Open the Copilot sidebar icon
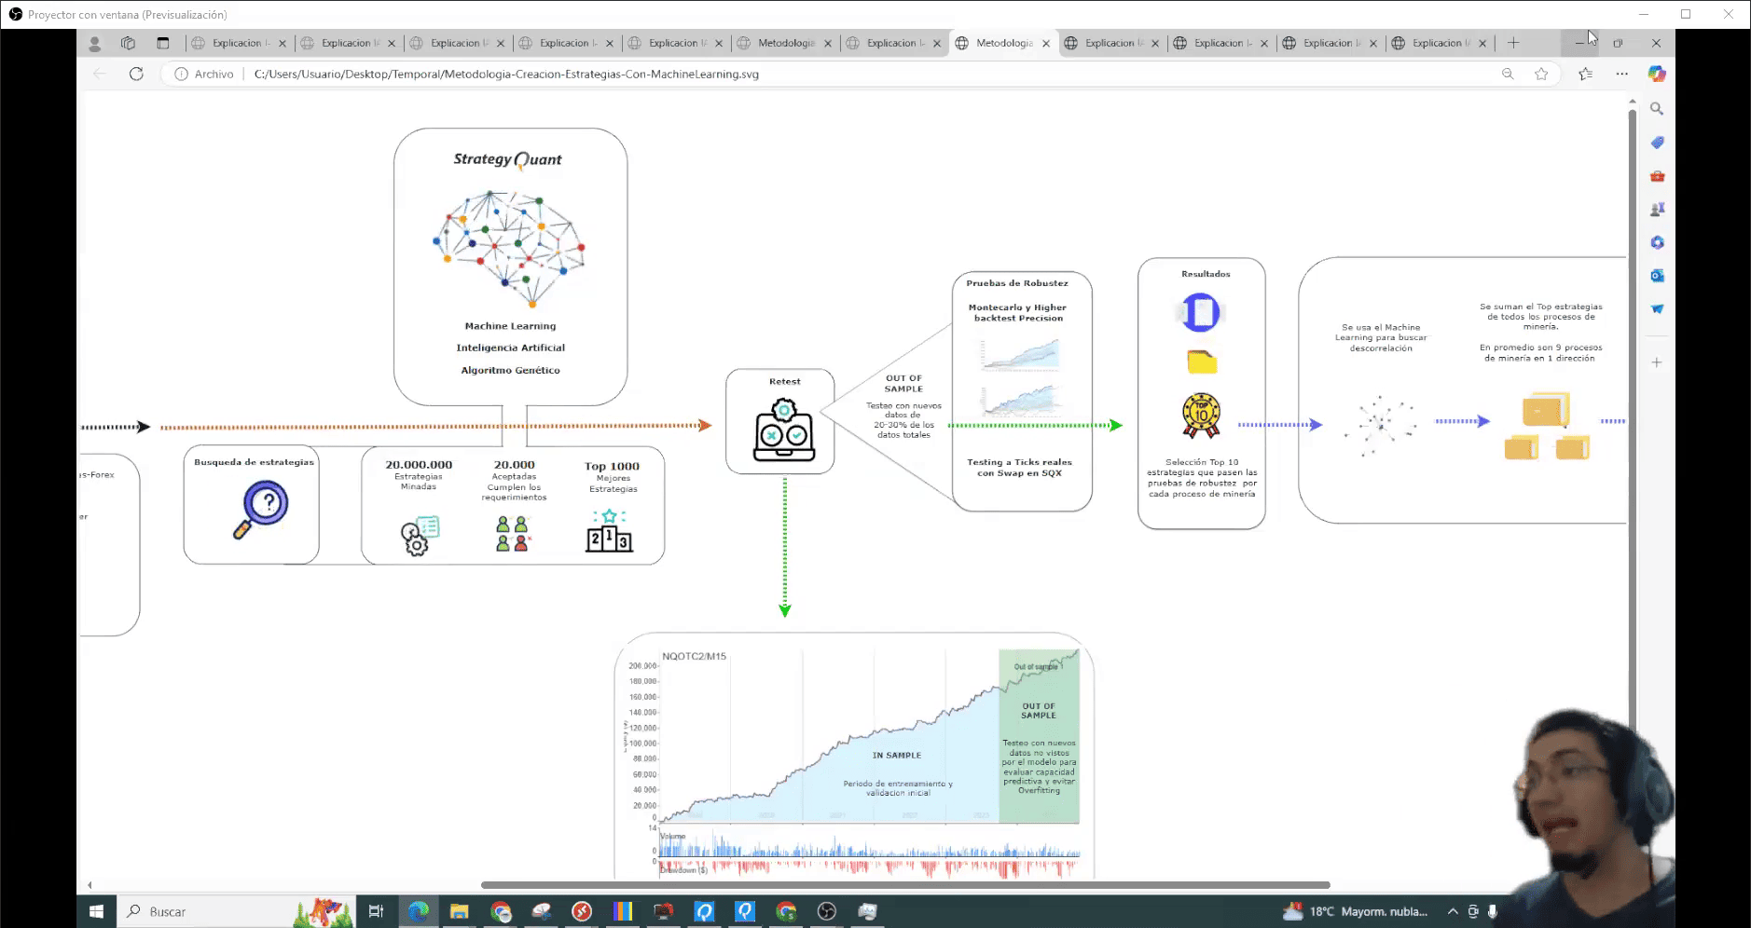This screenshot has height=928, width=1751. (x=1657, y=74)
